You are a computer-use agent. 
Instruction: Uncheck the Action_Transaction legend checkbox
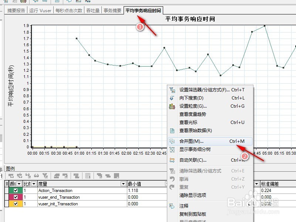pyautogui.click(x=16, y=190)
